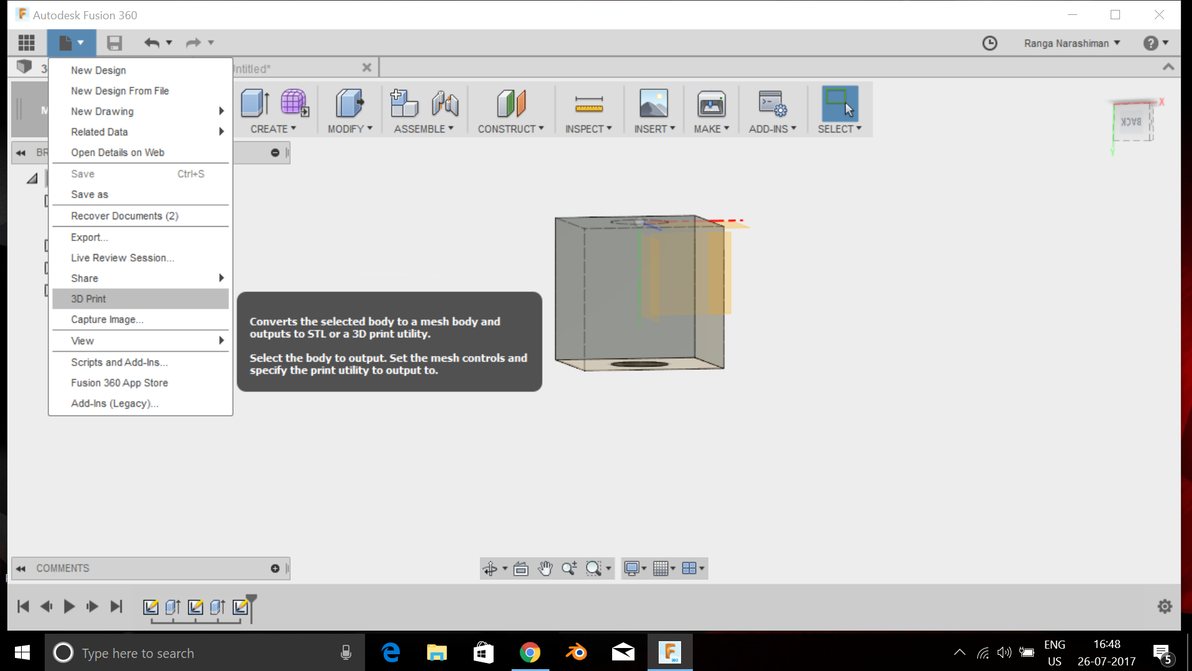The image size is (1192, 671).
Task: Click the Orbit tool icon
Action: click(491, 568)
